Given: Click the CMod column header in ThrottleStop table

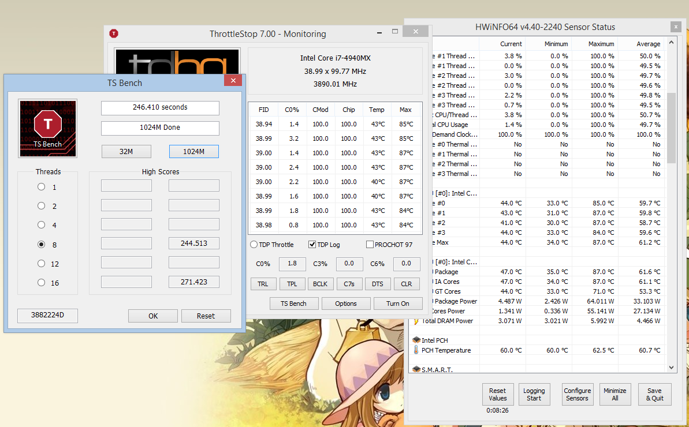Looking at the screenshot, I should click(321, 110).
